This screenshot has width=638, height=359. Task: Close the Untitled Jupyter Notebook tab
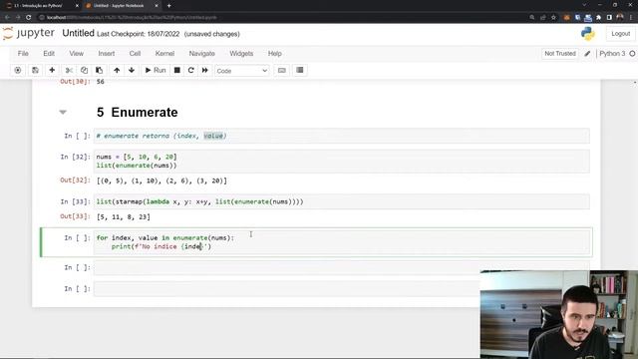point(157,6)
